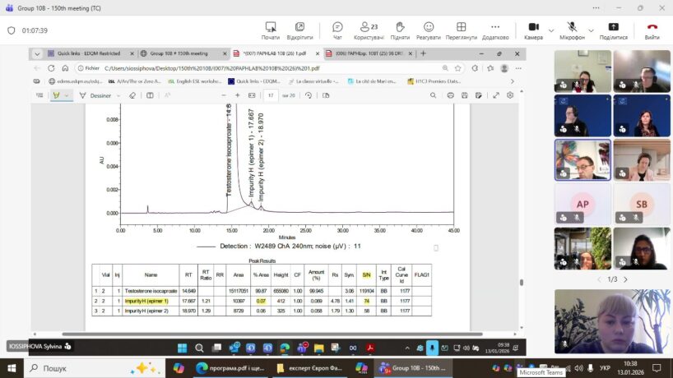This screenshot has width=673, height=378.
Task: Open reactions menu (Реагувати)
Action: tap(428, 30)
